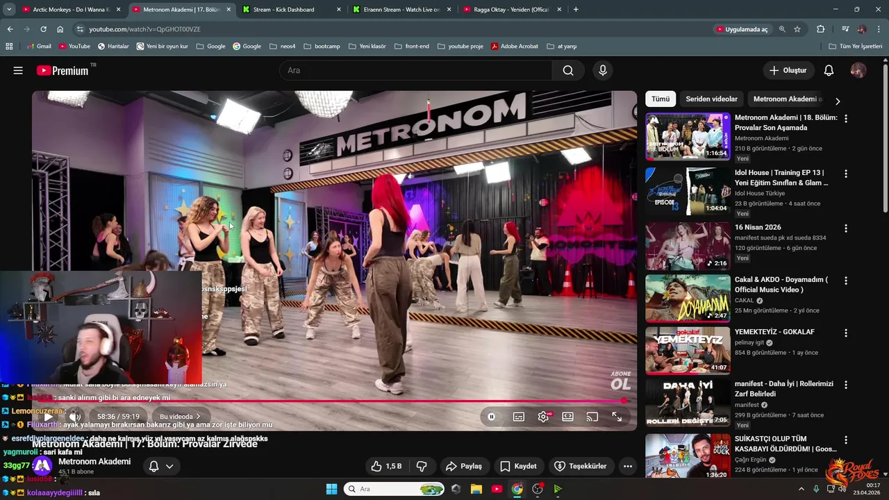Open Tüm Yer İşaretleri folder
The image size is (889, 500).
coord(856,46)
